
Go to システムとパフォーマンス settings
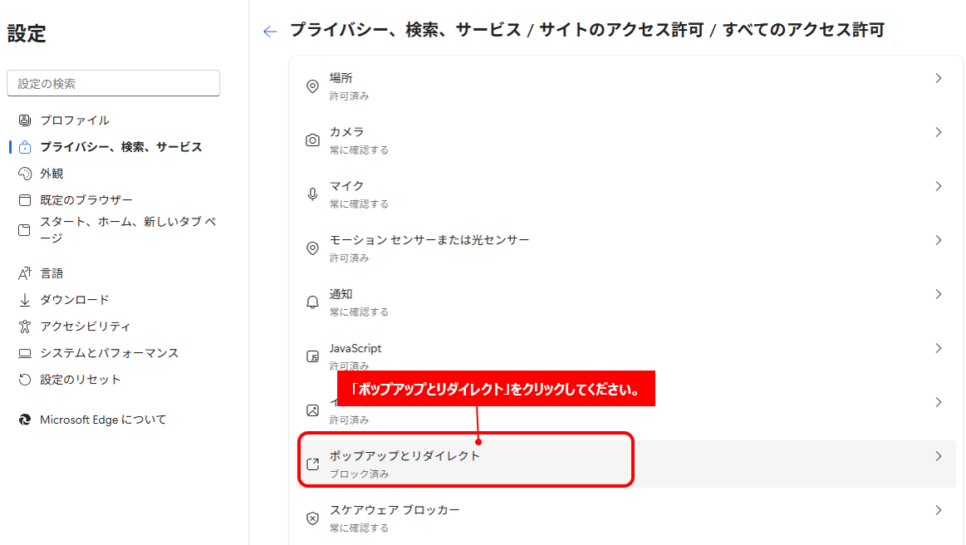tap(109, 353)
